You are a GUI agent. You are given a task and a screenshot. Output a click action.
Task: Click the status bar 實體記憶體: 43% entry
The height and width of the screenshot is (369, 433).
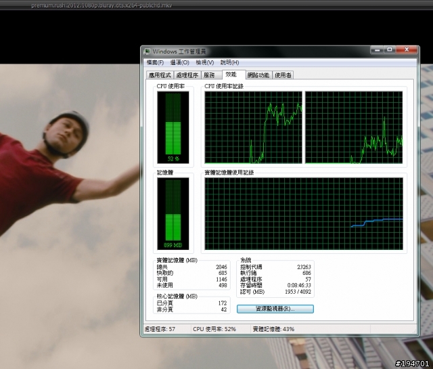coord(273,329)
